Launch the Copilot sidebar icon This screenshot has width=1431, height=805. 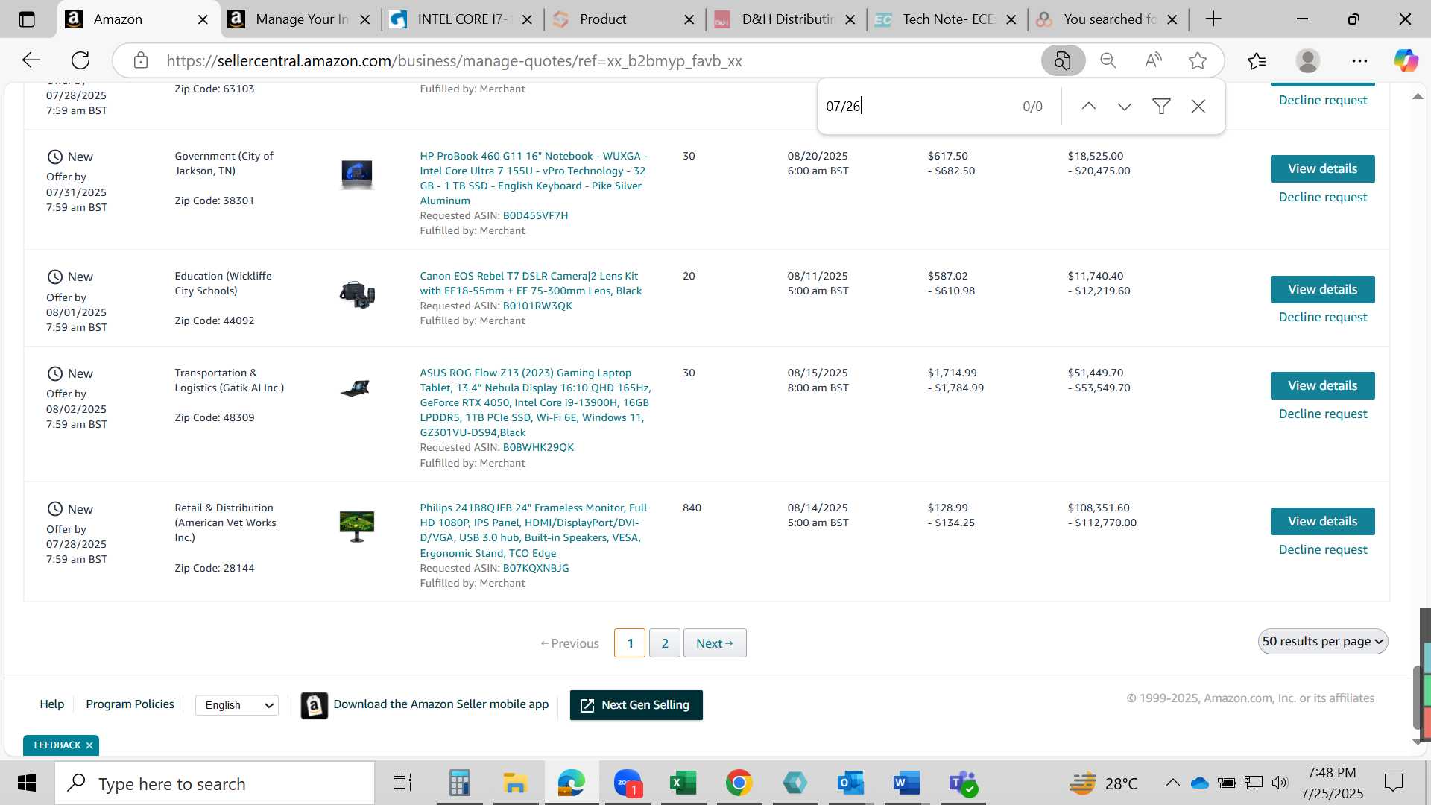(x=1406, y=60)
